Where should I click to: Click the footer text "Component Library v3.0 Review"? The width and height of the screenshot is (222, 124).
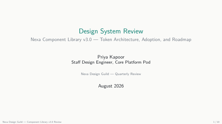(44, 122)
